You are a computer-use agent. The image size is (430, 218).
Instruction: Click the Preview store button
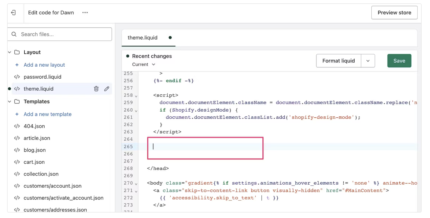[394, 13]
